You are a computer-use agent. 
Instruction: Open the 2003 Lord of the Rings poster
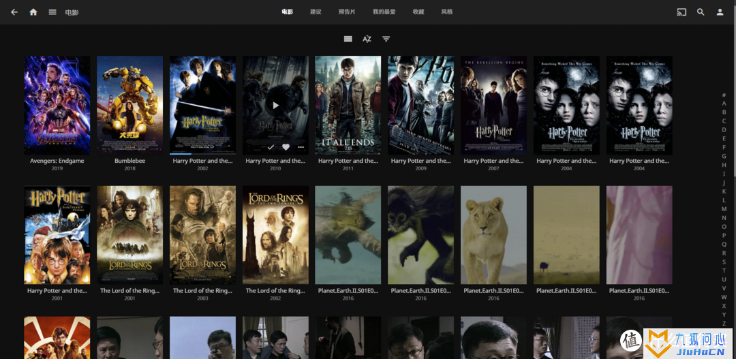pyautogui.click(x=203, y=235)
